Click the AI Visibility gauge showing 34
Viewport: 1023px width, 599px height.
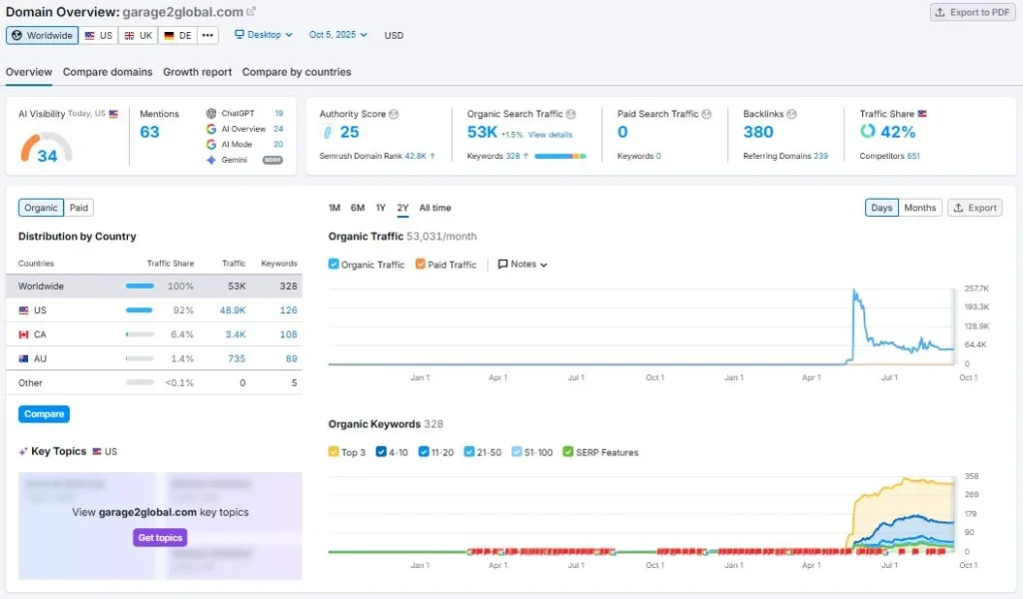click(x=46, y=149)
